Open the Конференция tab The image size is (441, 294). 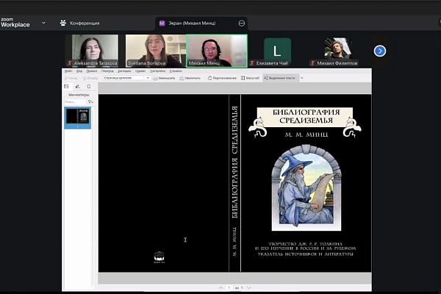(x=79, y=23)
